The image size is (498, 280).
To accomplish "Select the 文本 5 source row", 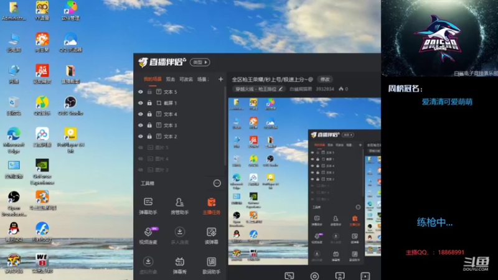I will pos(179,91).
